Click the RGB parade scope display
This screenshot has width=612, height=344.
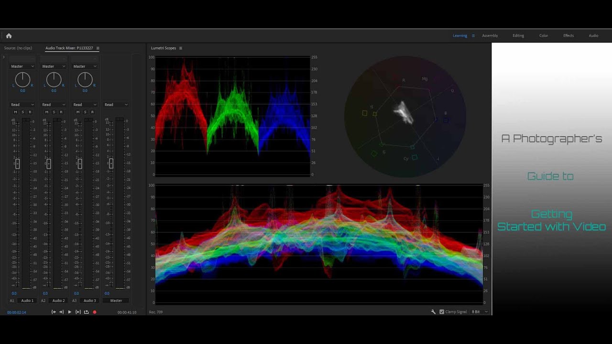tap(232, 117)
